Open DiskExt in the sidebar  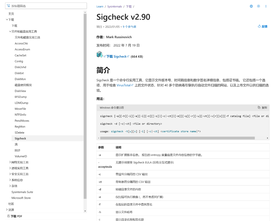[x=19, y=73]
